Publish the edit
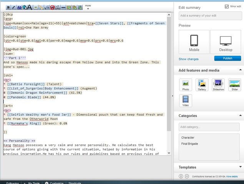Screen dimensions: 244x184 (227, 58)
